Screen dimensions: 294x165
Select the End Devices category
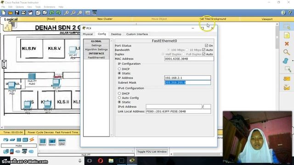click(x=6, y=151)
